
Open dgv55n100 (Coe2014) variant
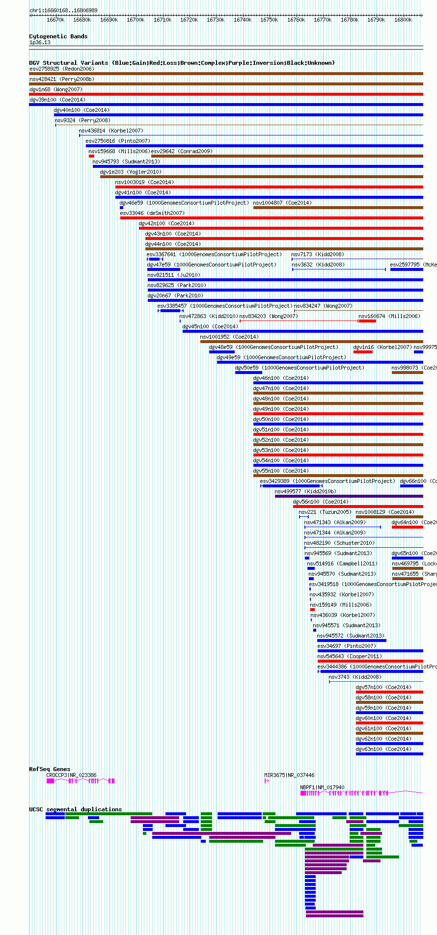tap(281, 471)
